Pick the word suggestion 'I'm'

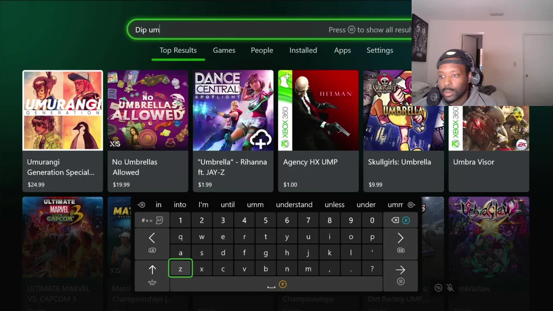point(203,205)
